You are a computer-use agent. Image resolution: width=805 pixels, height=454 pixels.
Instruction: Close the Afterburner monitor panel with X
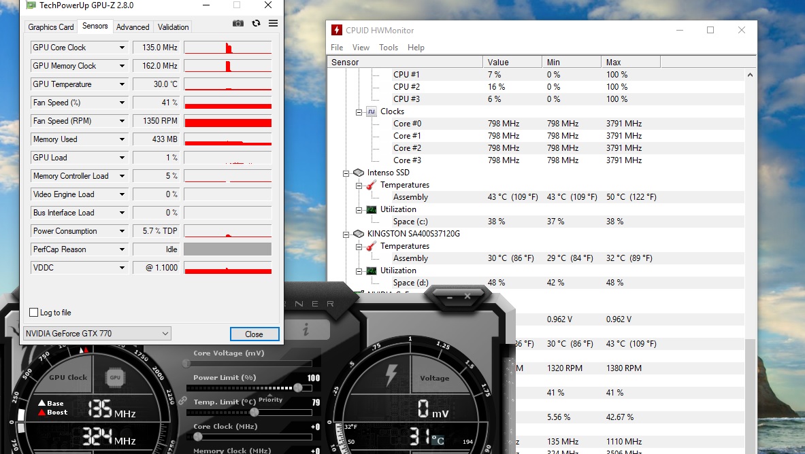pos(467,296)
